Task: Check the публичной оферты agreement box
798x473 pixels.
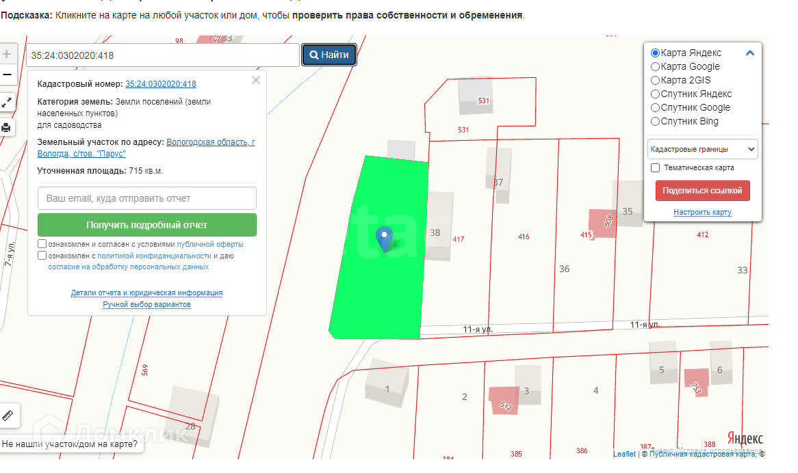Action: coord(42,244)
